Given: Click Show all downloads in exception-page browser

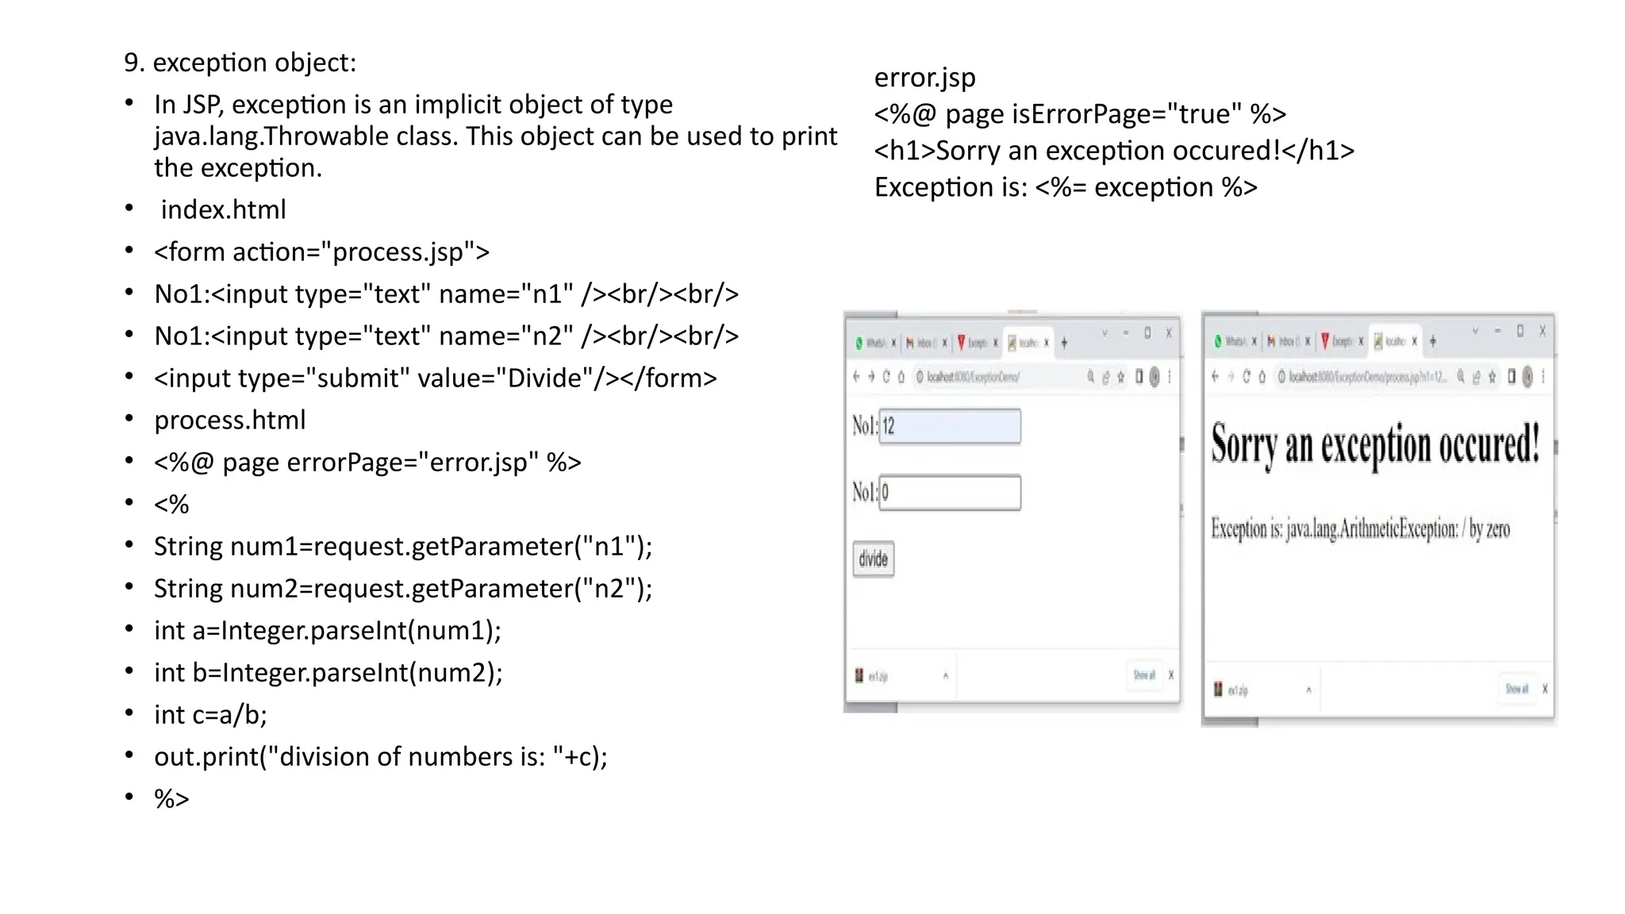Looking at the screenshot, I should (x=1517, y=689).
